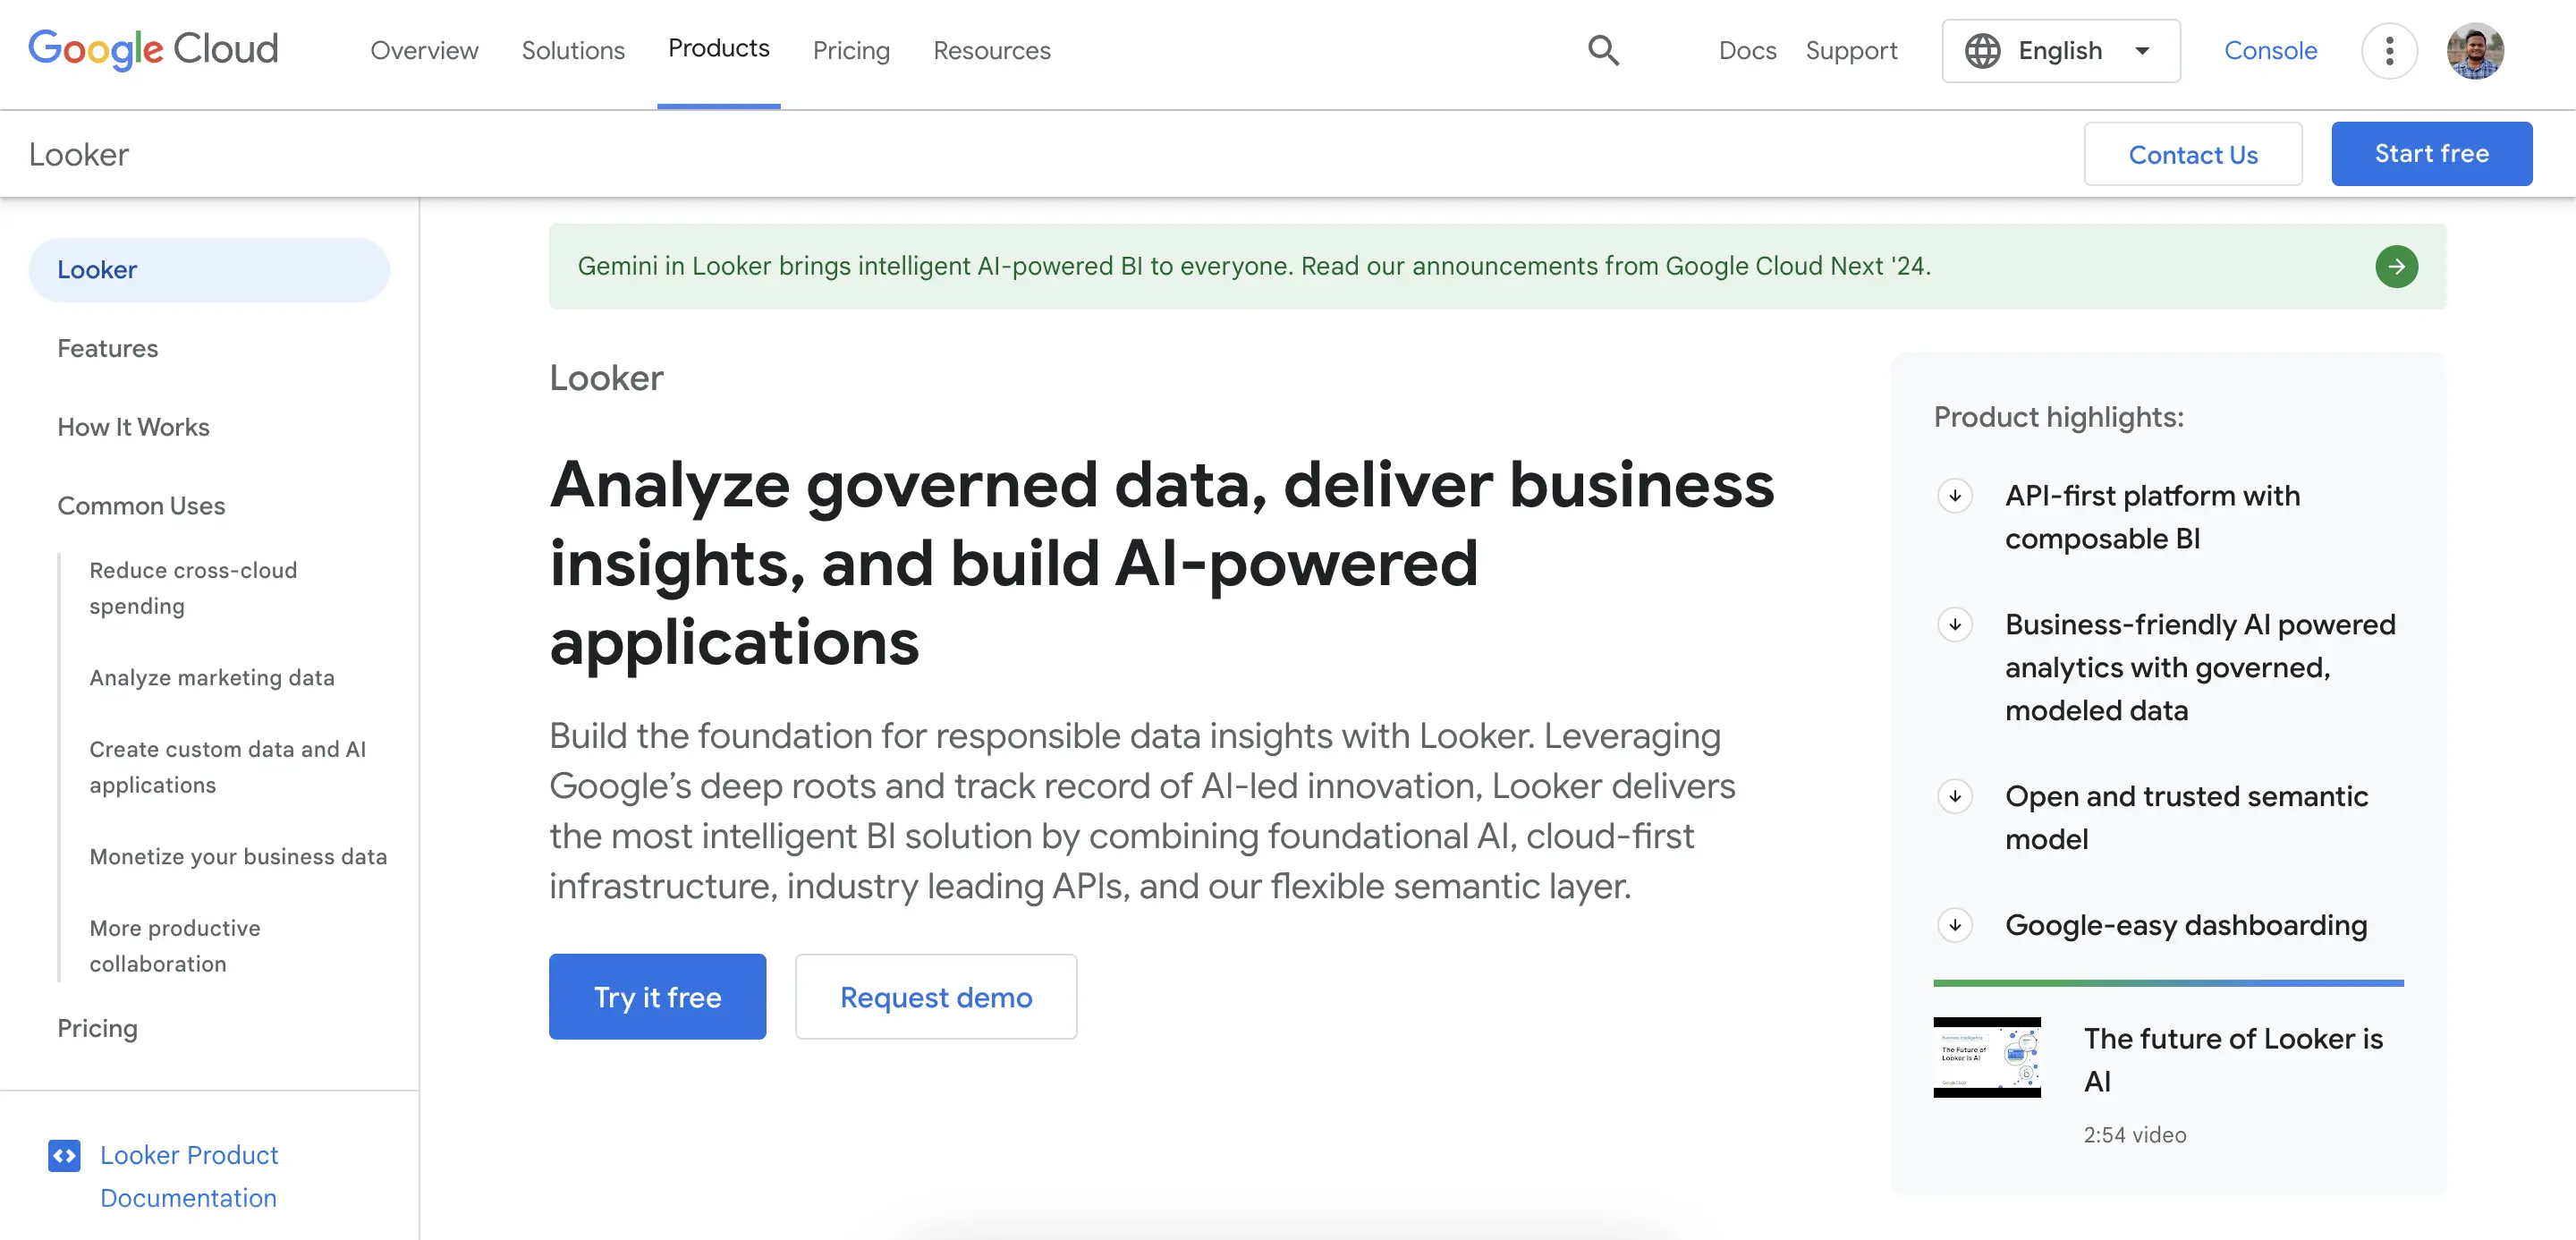The height and width of the screenshot is (1240, 2576).
Task: Expand Business-friendly AI powered analytics highlight
Action: click(x=1955, y=624)
